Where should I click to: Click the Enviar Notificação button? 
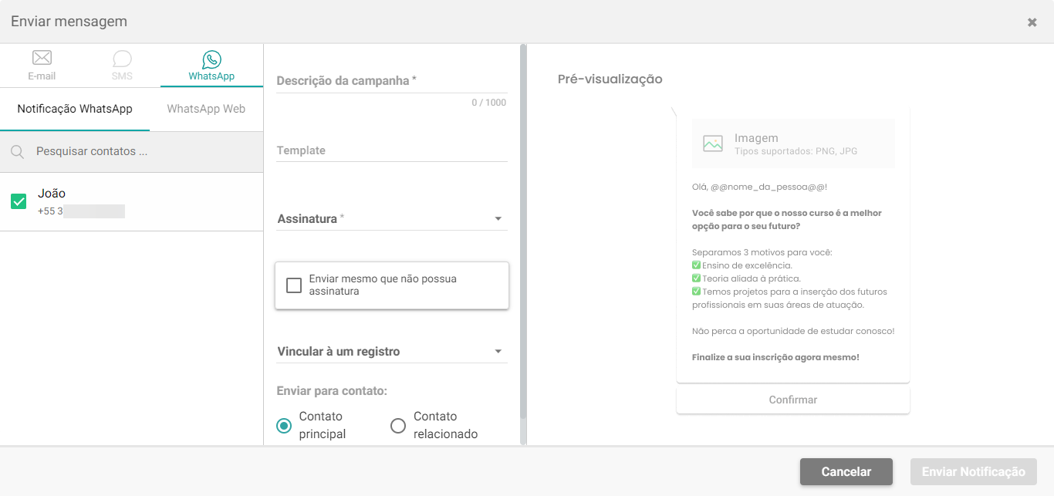974,472
